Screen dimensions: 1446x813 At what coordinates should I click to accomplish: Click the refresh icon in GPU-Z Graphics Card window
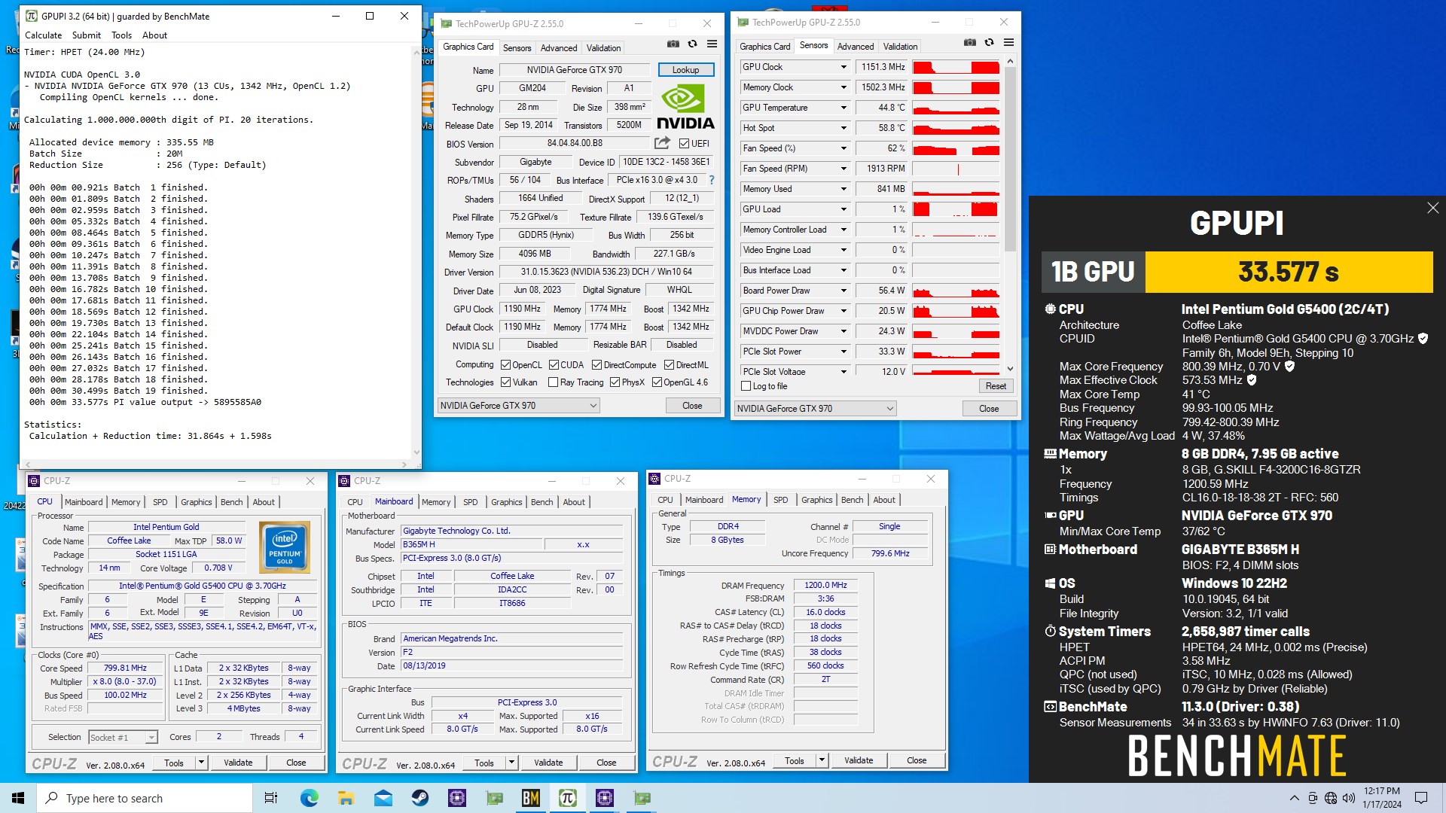point(693,44)
